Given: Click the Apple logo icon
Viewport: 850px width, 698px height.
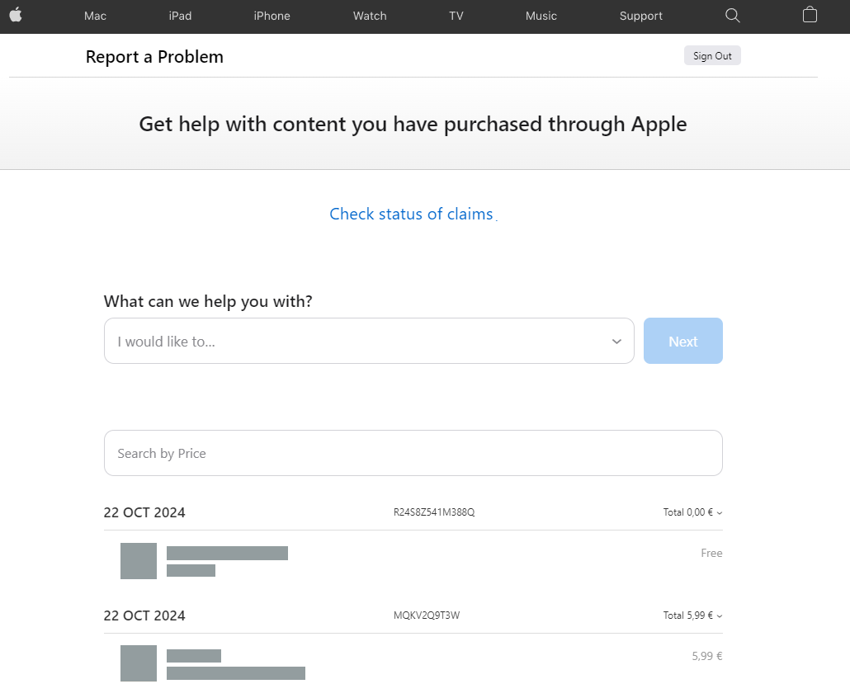Looking at the screenshot, I should 16,15.
